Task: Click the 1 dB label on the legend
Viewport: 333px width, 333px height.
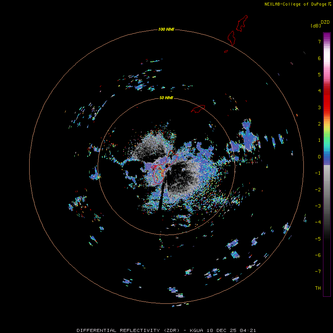Action: 319,140
